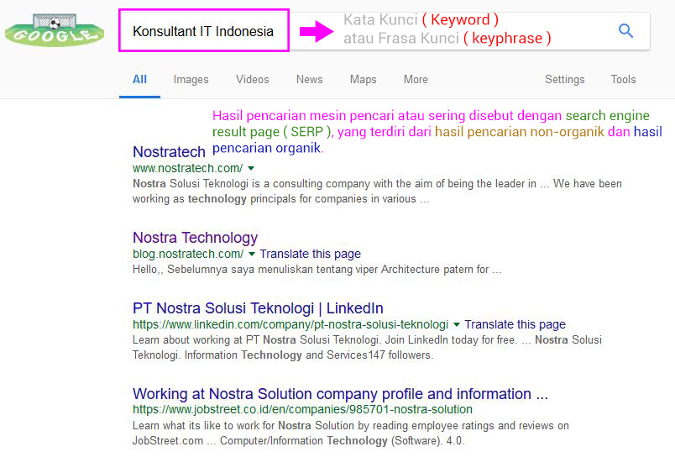Open the Nostra Technology result

tap(195, 238)
